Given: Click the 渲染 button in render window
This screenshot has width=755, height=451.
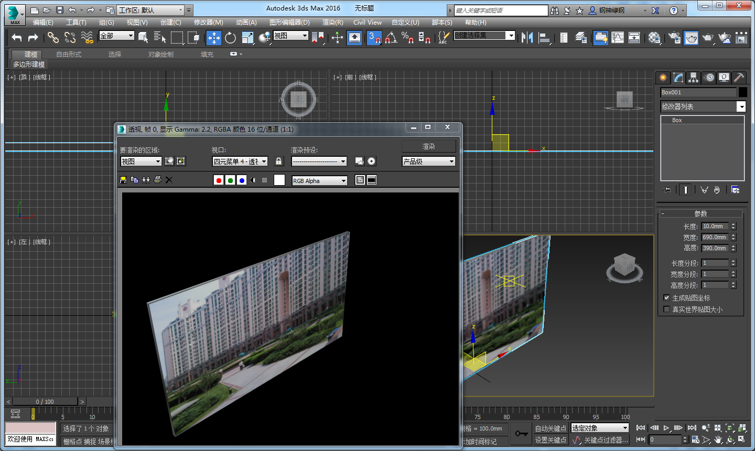Looking at the screenshot, I should tap(428, 146).
